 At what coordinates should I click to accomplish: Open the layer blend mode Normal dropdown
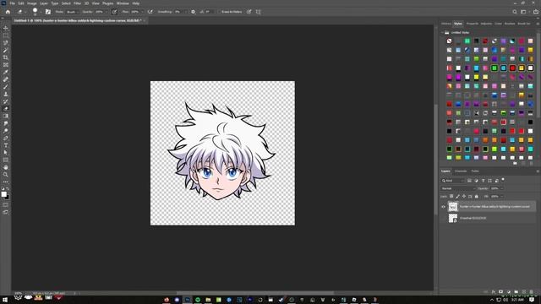click(x=458, y=188)
